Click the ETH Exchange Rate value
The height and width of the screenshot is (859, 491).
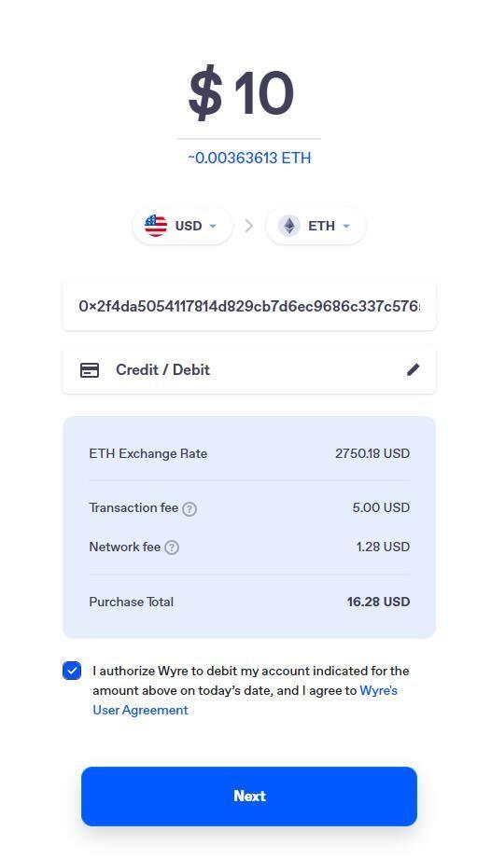(372, 453)
